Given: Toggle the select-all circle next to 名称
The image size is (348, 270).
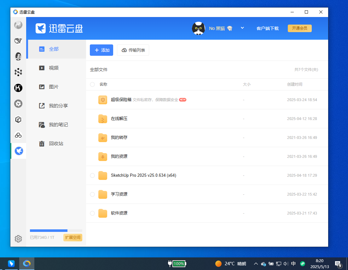Looking at the screenshot, I should click(x=92, y=84).
